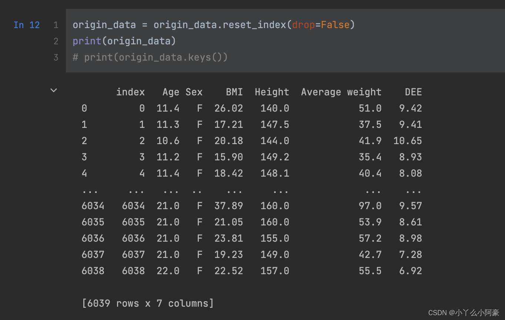Image resolution: width=505 pixels, height=320 pixels.
Task: Click DEE value 9.57
Action: 411,206
